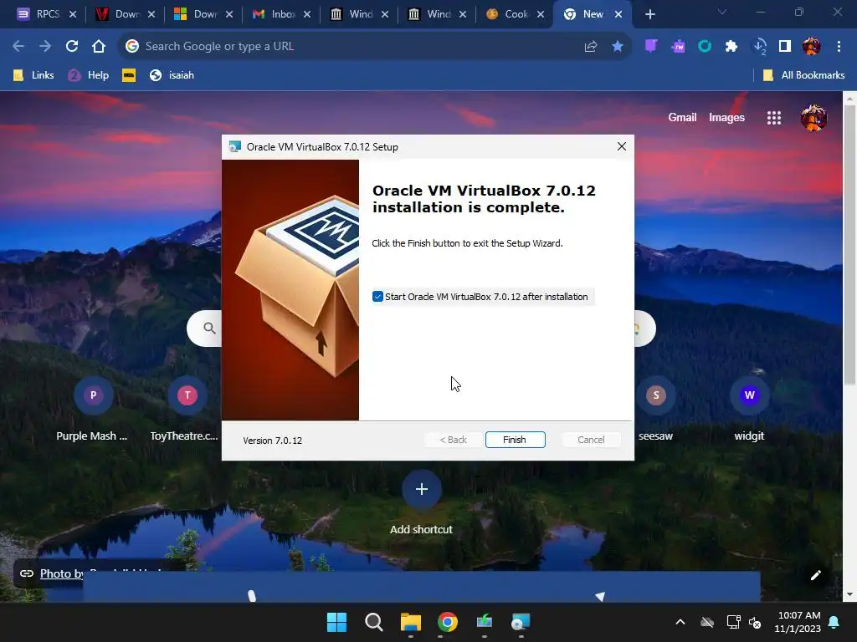Share this page icon in address bar
857x642 pixels.
(590, 47)
